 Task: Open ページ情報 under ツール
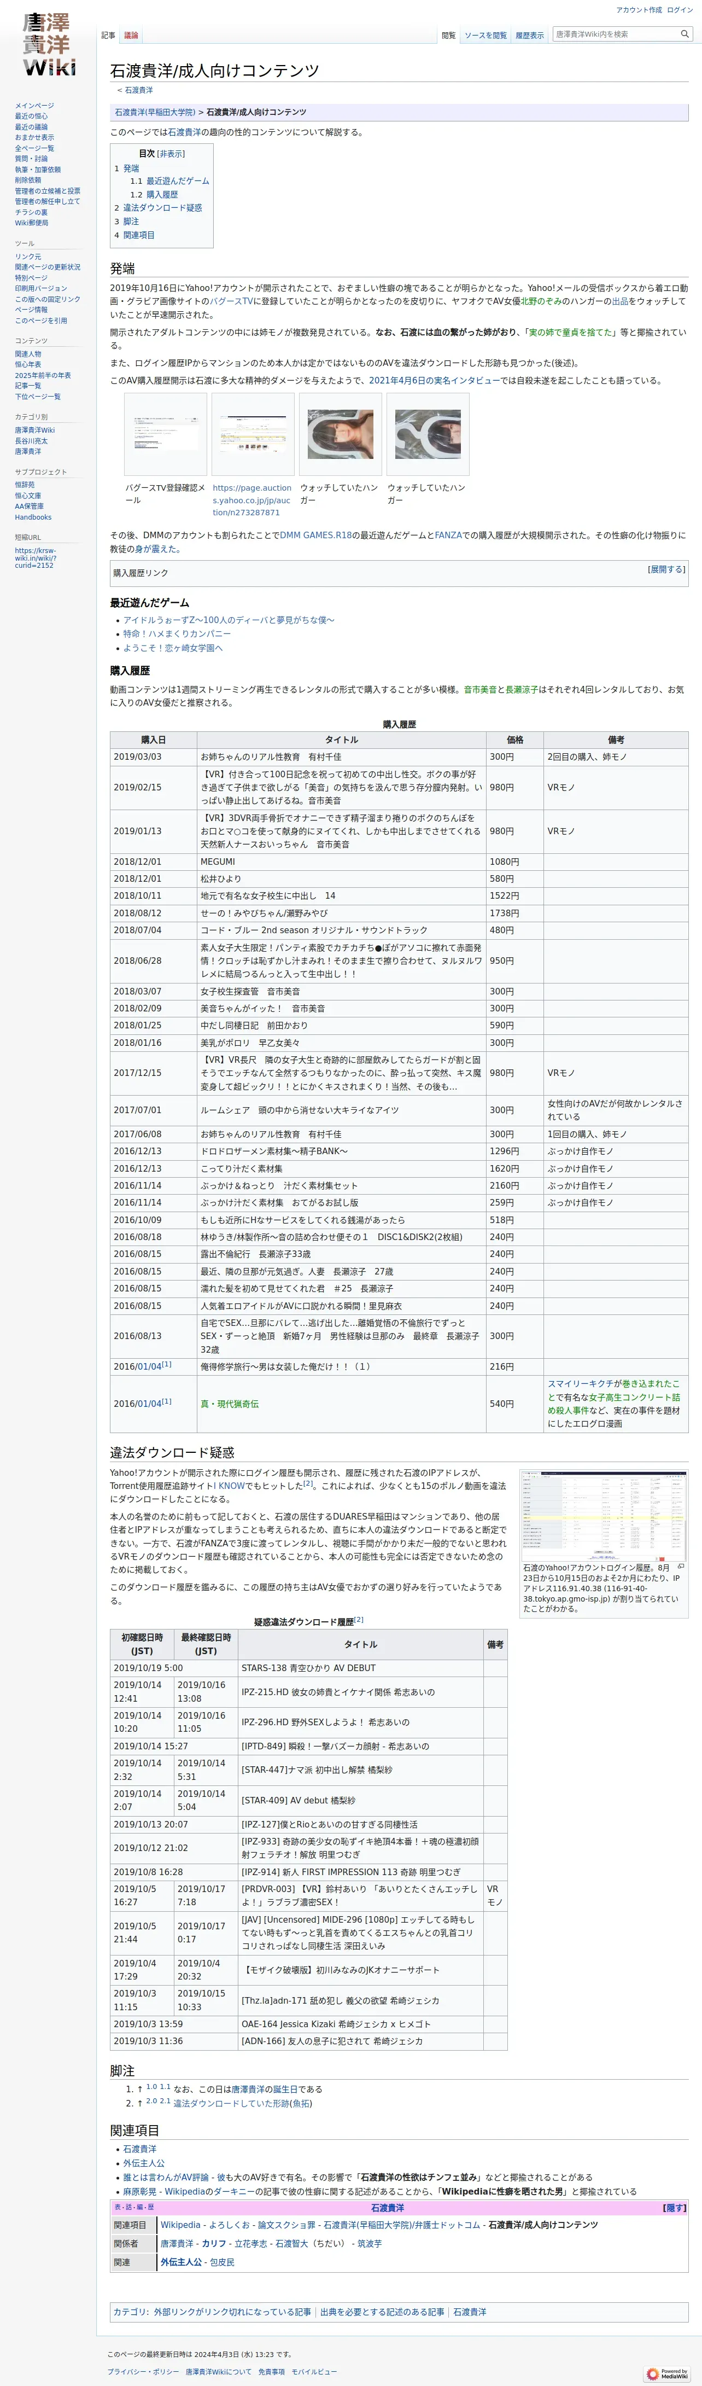coord(32,310)
